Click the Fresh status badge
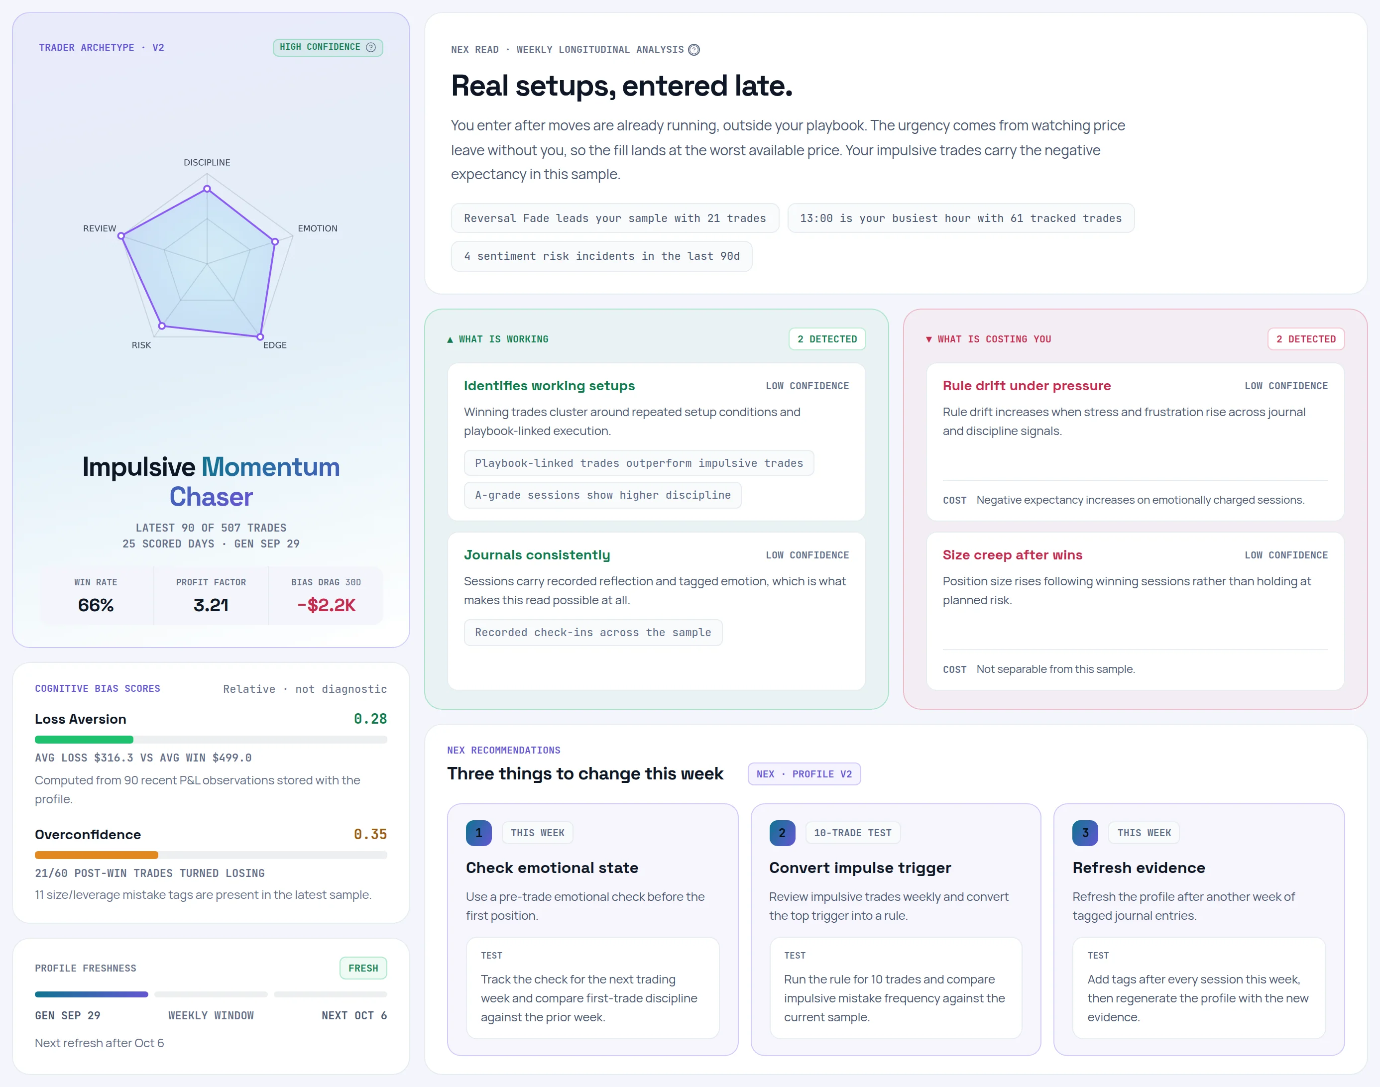Viewport: 1380px width, 1087px height. pos(363,968)
